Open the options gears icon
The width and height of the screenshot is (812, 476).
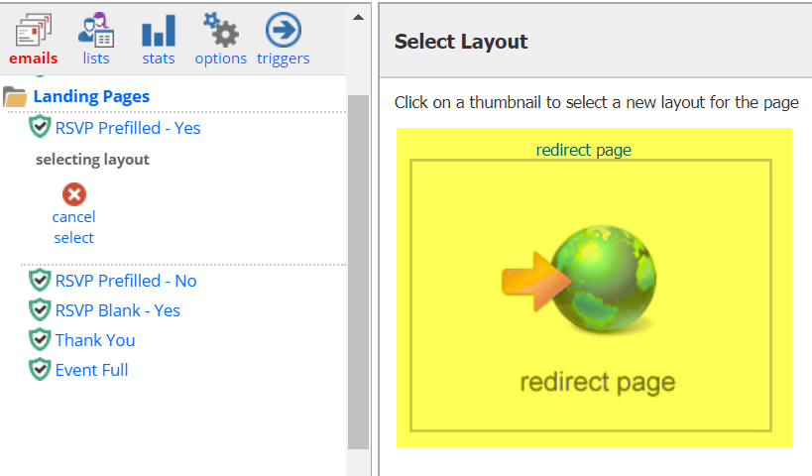click(221, 30)
